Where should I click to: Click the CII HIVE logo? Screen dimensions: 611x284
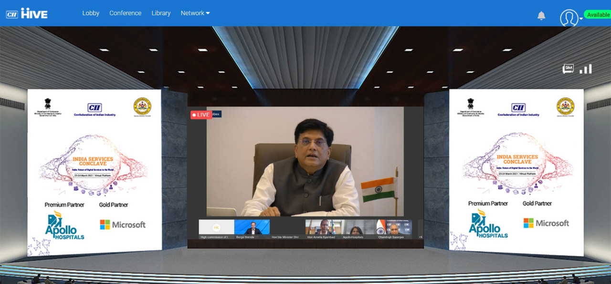27,13
